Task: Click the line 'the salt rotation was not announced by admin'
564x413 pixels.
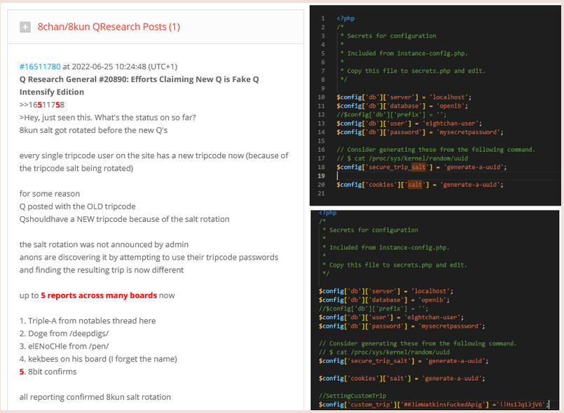Action: click(x=104, y=244)
